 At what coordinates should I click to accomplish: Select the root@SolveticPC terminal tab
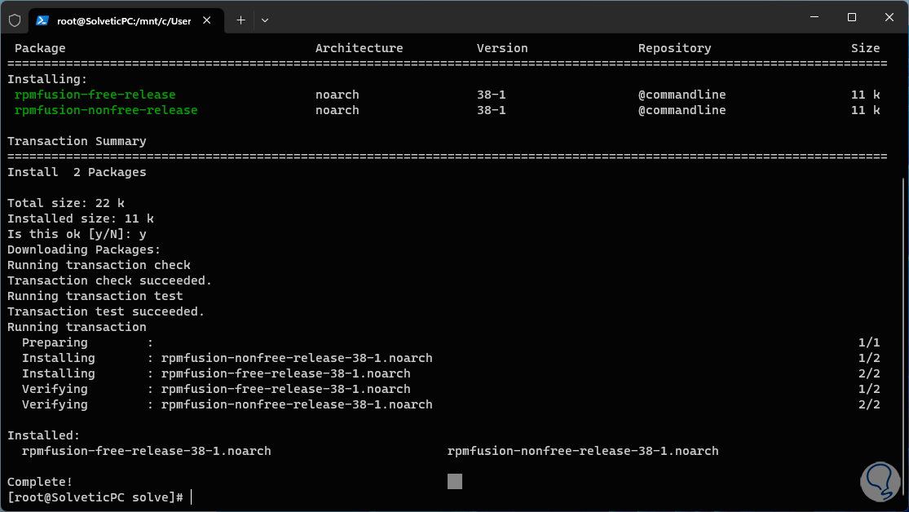click(126, 20)
